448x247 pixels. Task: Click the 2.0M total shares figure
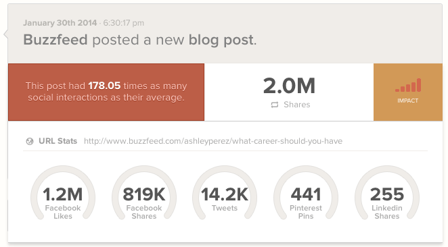tap(289, 86)
